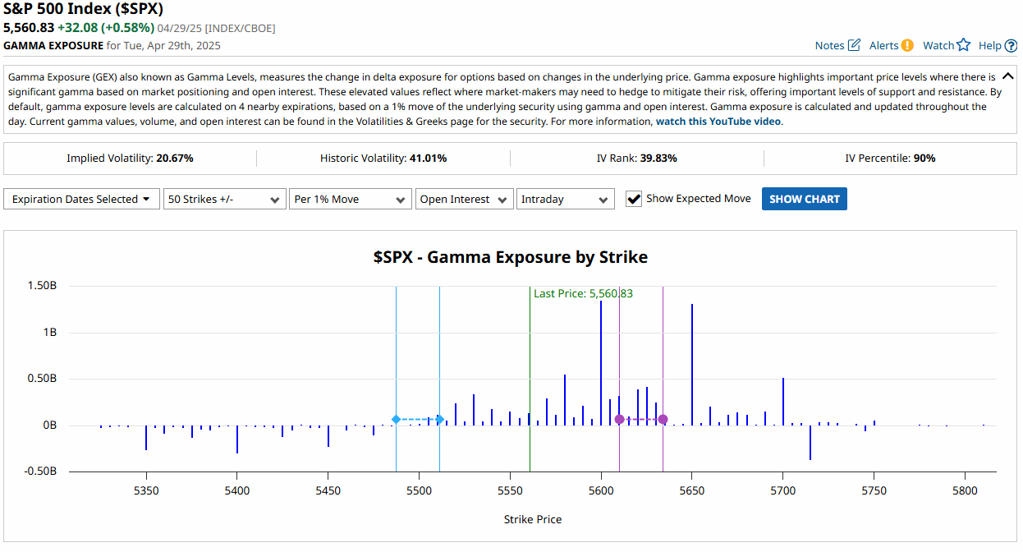Open the Expiration Dates Selected dropdown
1023x552 pixels.
82,199
